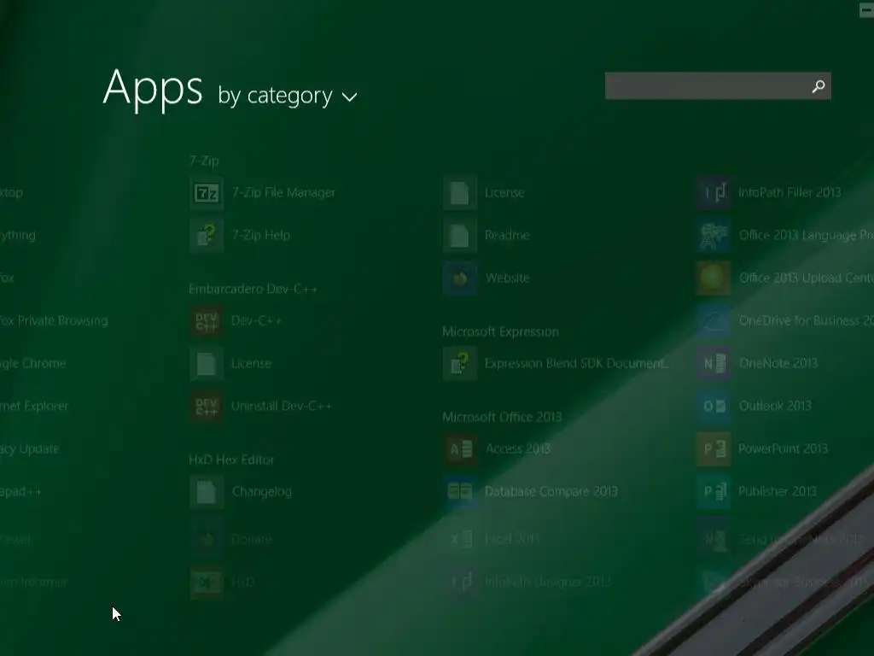Open License icon above Readme
The image size is (874, 656).
[460, 193]
